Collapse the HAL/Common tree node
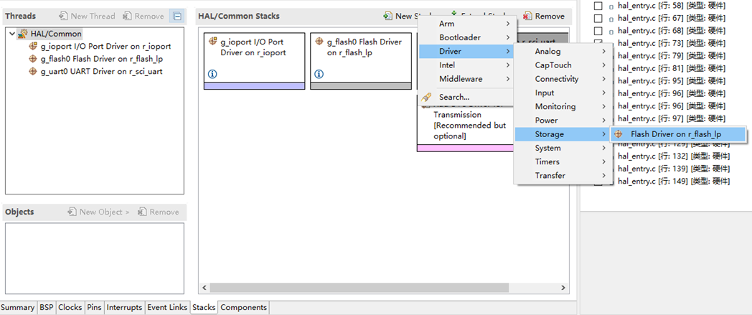The width and height of the screenshot is (752, 315). [12, 34]
